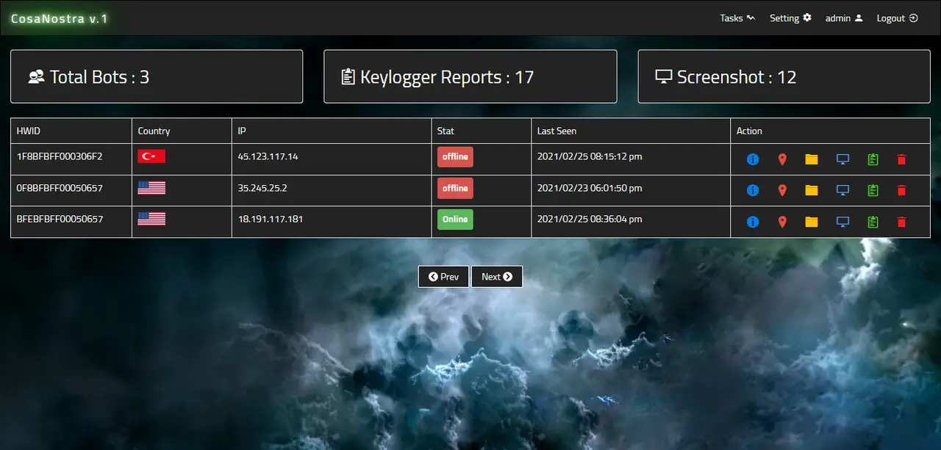Viewport: 941px width, 450px height.
Task: Toggle offline status for bot 0F8BFBFF0050657
Action: (455, 188)
